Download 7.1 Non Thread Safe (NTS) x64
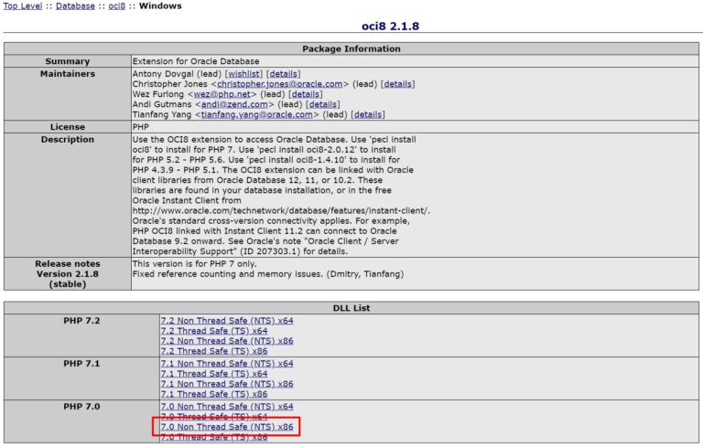The height and width of the screenshot is (447, 703). [227, 364]
